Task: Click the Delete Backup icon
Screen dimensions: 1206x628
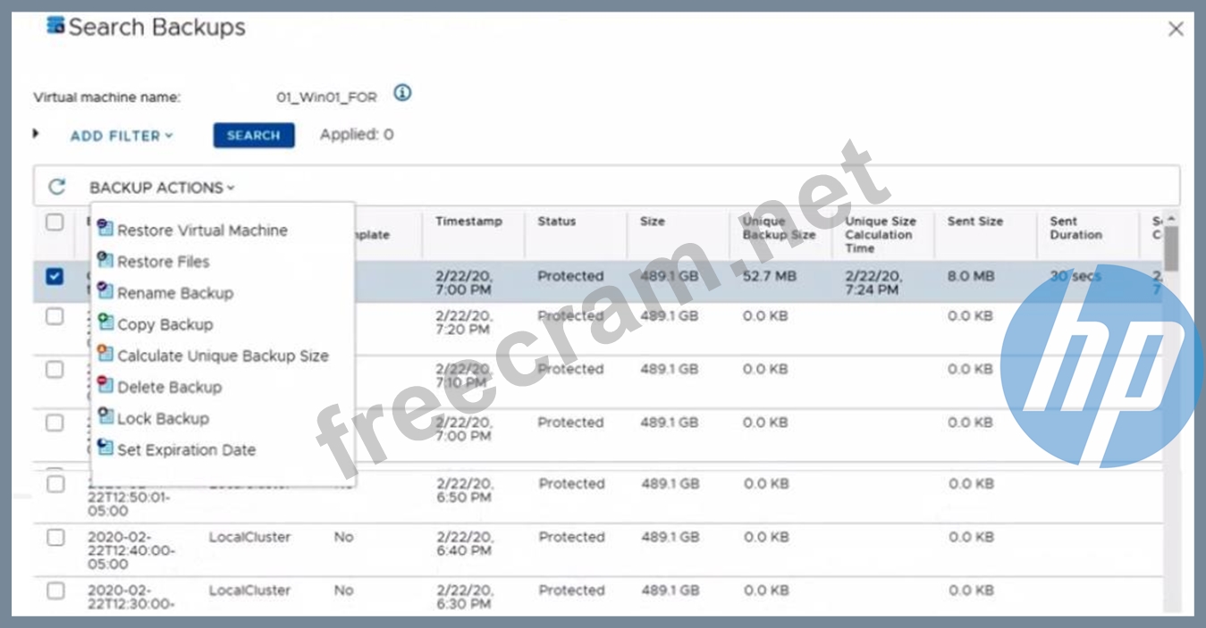Action: tap(105, 385)
